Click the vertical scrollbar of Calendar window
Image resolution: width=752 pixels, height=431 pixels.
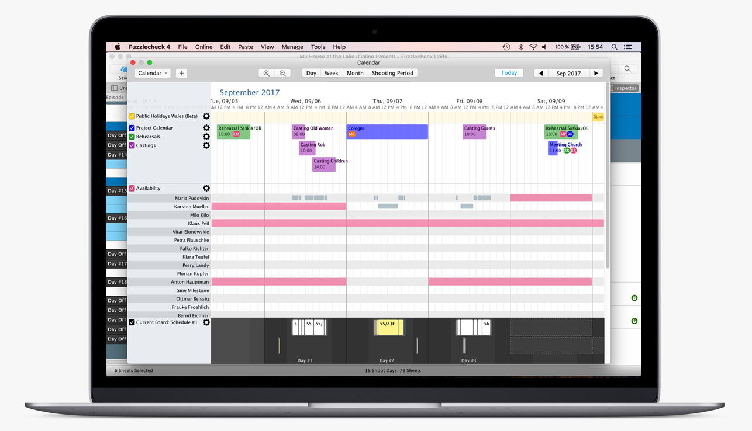coord(607,175)
